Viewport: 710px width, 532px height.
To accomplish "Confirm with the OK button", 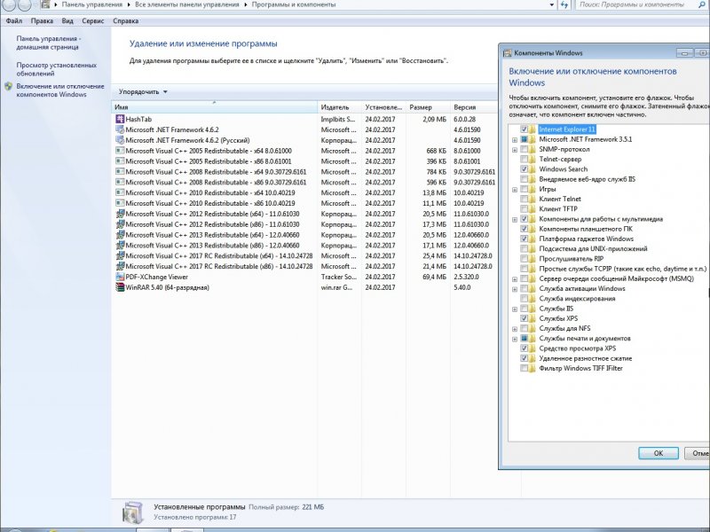I will (659, 453).
